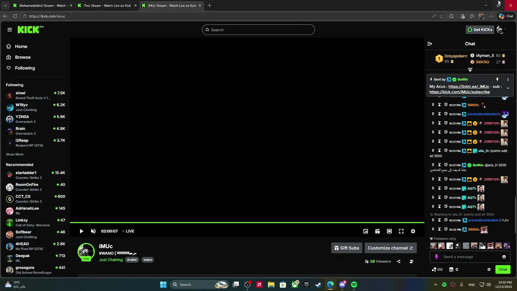Viewport: 517px width, 291px height.
Task: Open followed channel YZNSA
Action: coord(35,119)
